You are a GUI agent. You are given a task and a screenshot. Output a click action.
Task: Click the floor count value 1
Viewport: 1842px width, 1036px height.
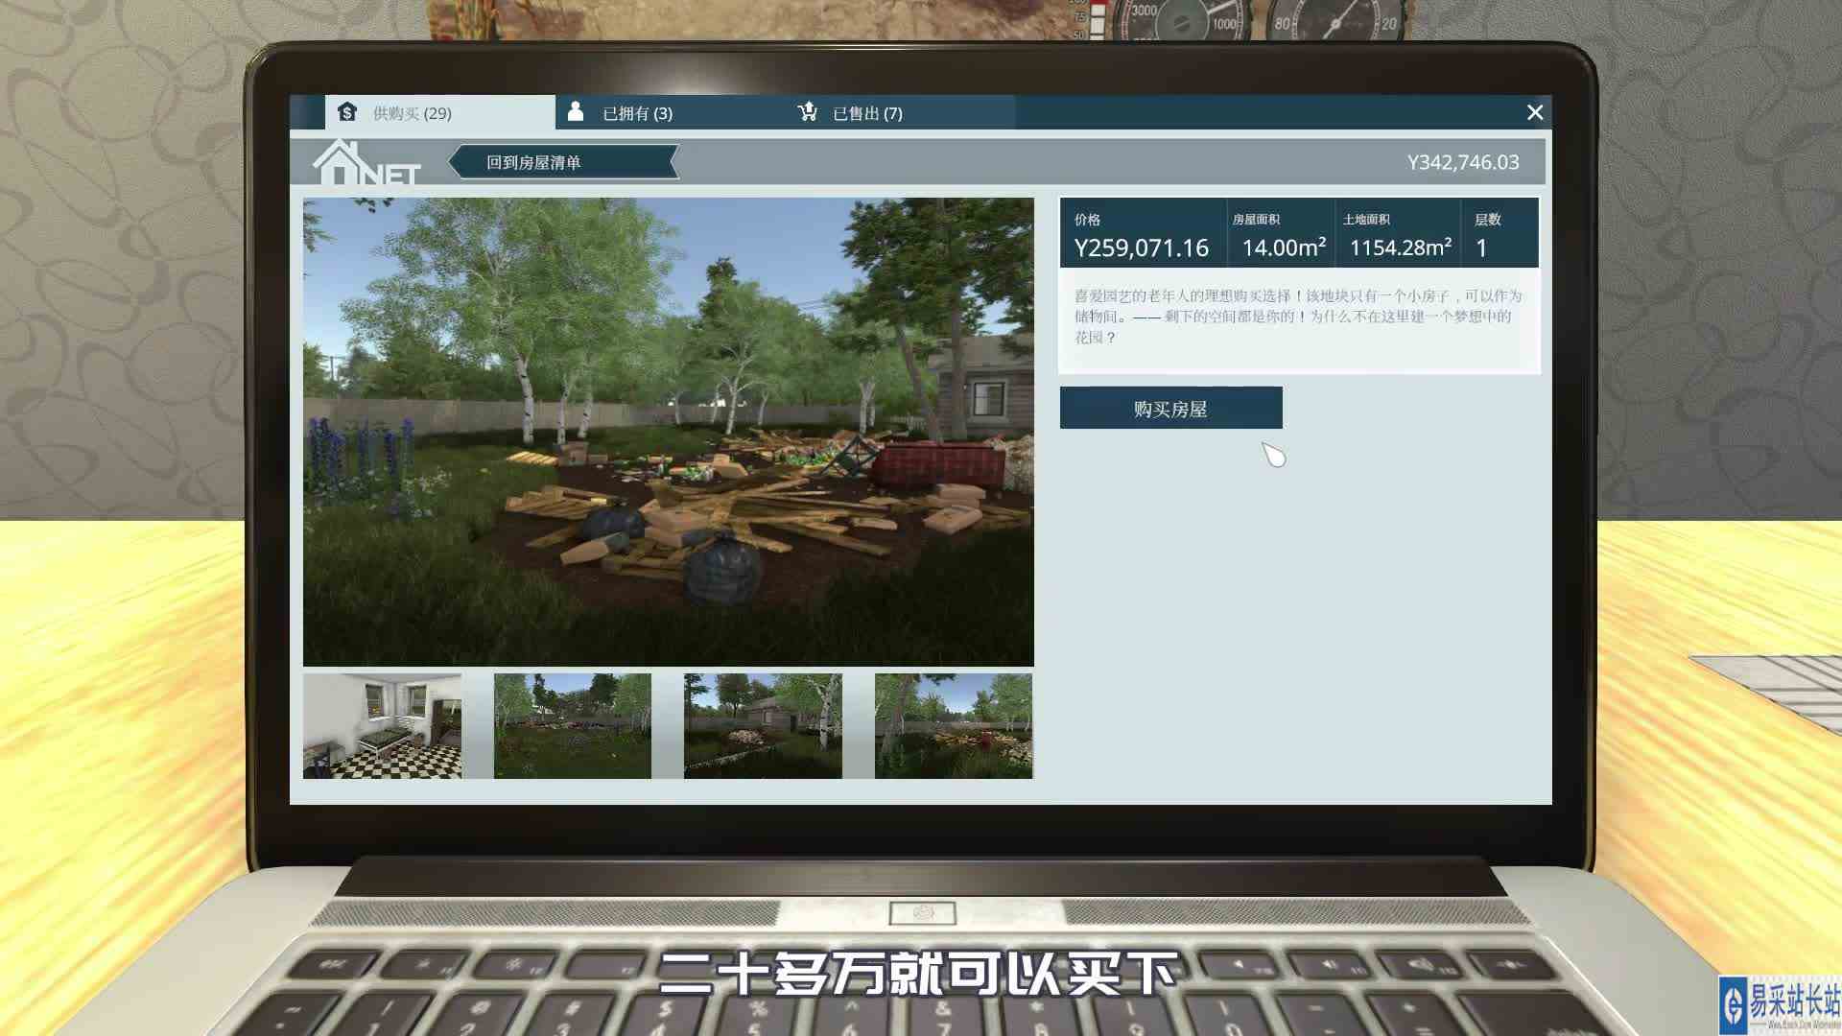pos(1481,247)
